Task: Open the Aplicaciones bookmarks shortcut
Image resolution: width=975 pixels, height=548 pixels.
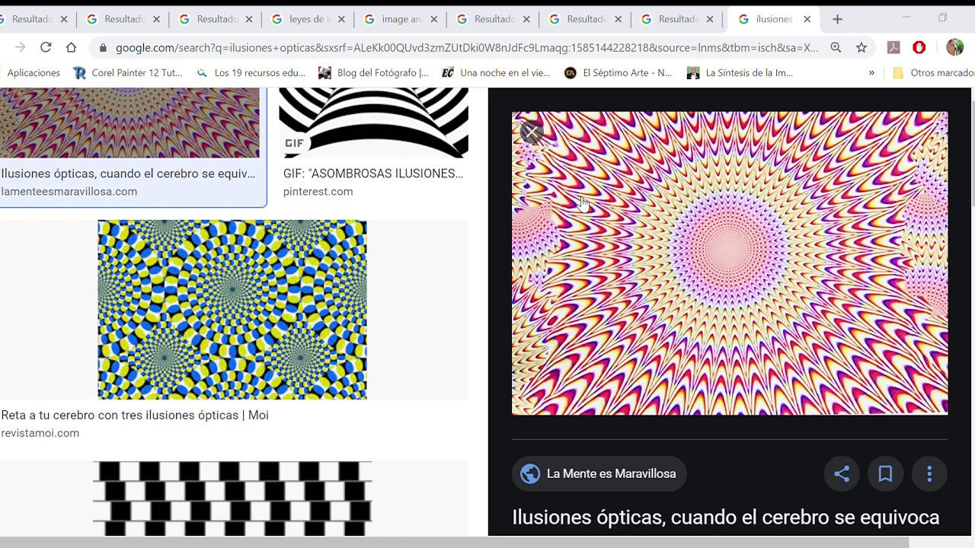Action: click(34, 73)
